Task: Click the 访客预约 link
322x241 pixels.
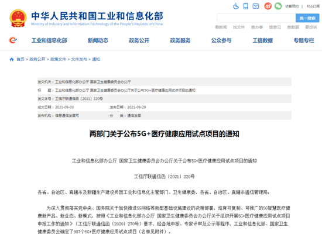Action: pyautogui.click(x=292, y=6)
